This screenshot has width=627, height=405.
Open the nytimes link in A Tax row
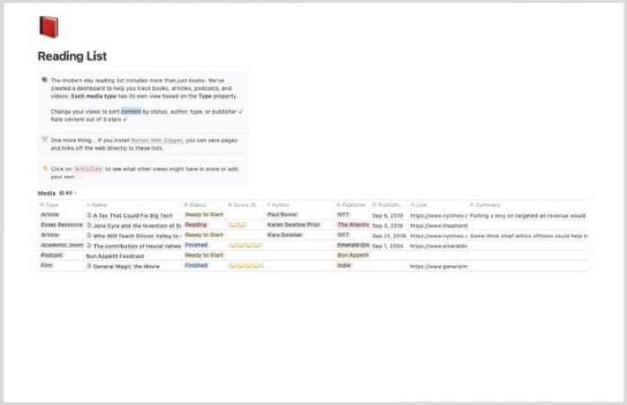click(438, 215)
